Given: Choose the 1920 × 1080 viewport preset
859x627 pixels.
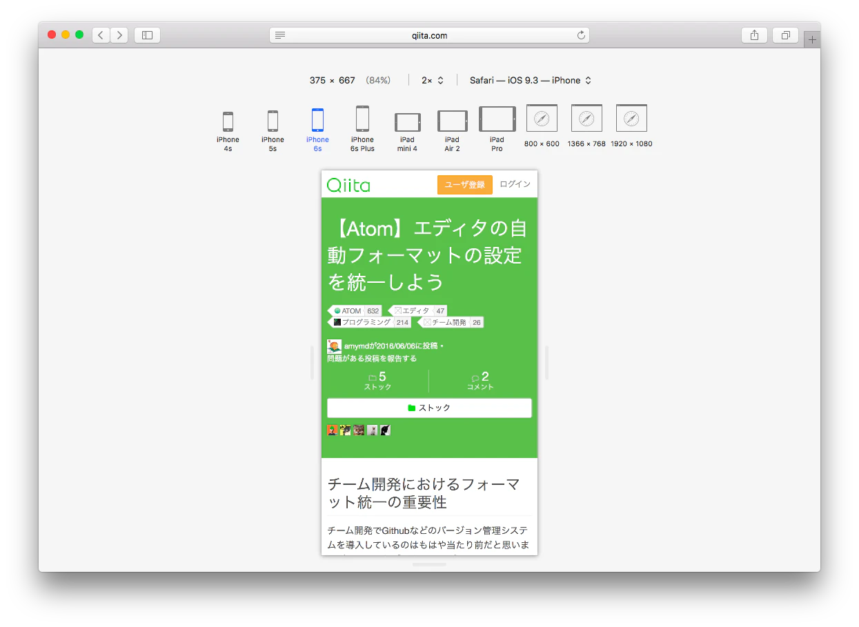Looking at the screenshot, I should (631, 126).
